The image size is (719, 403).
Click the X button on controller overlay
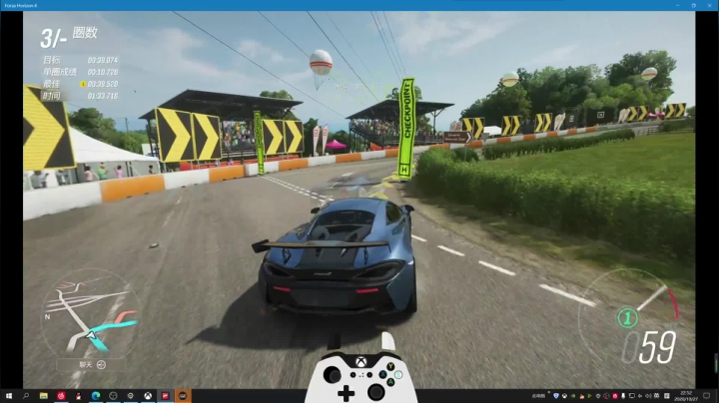pos(382,374)
